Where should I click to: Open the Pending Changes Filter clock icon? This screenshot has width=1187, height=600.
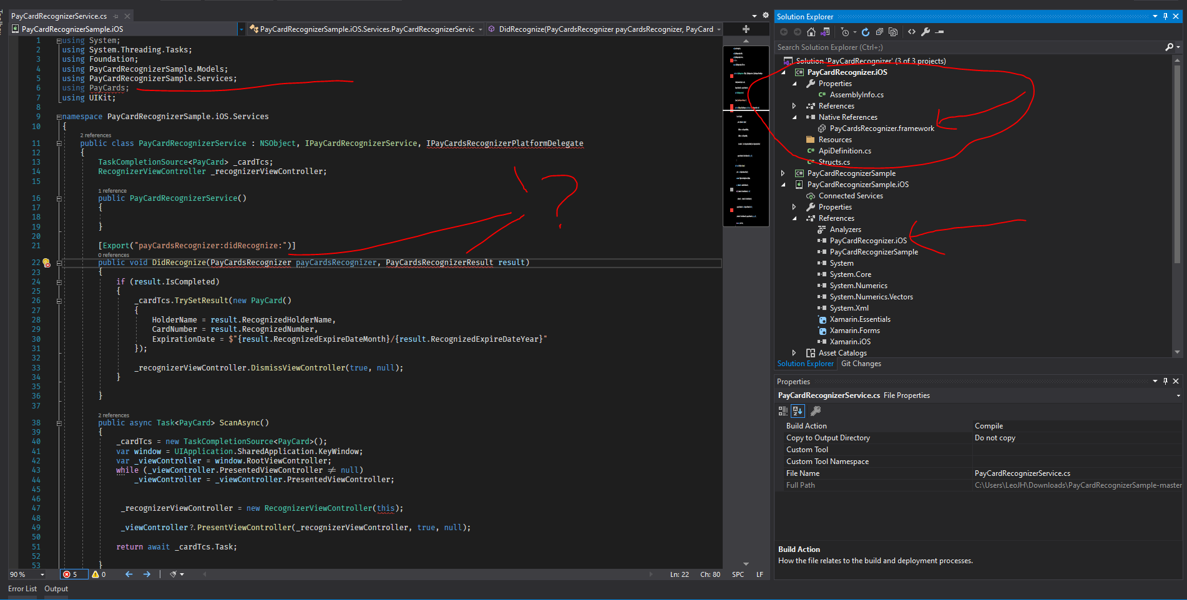point(845,32)
